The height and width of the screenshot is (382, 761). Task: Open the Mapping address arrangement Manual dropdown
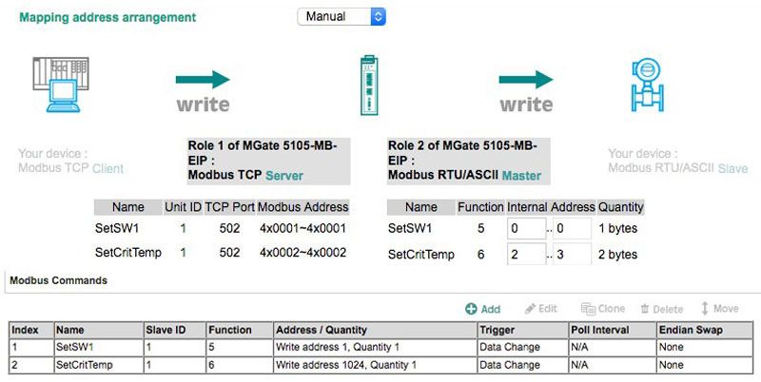click(x=341, y=16)
